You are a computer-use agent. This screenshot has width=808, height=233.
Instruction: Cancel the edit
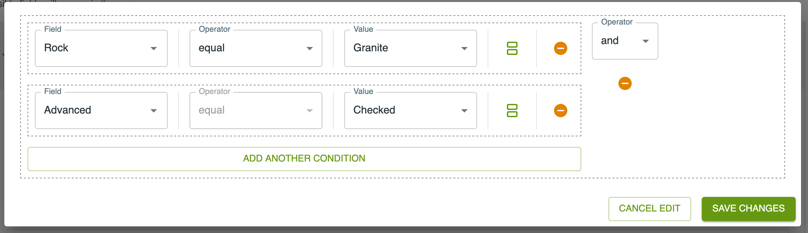pos(649,209)
